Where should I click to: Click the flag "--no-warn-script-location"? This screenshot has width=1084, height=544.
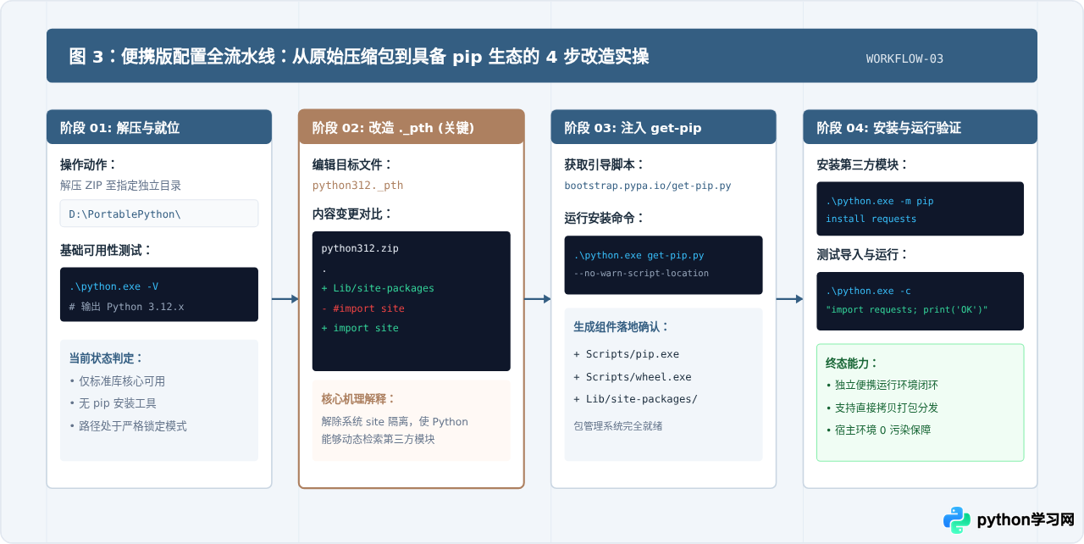(641, 273)
